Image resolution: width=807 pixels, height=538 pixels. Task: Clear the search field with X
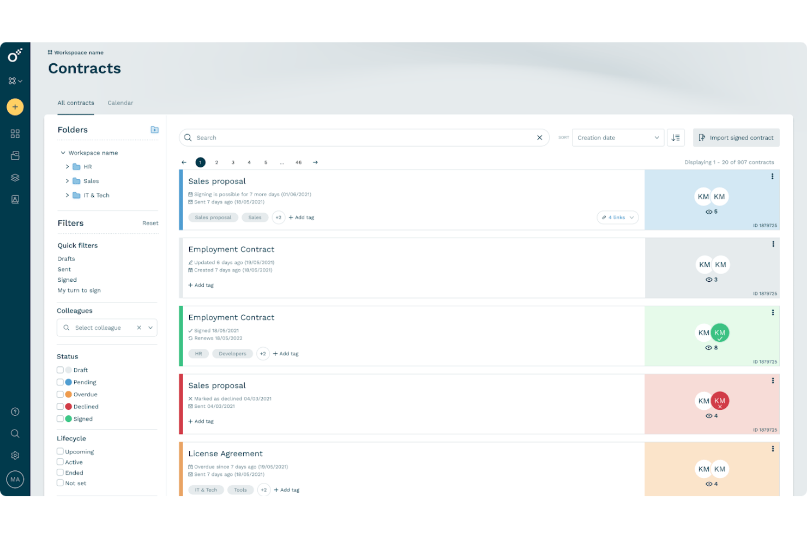[x=539, y=137]
